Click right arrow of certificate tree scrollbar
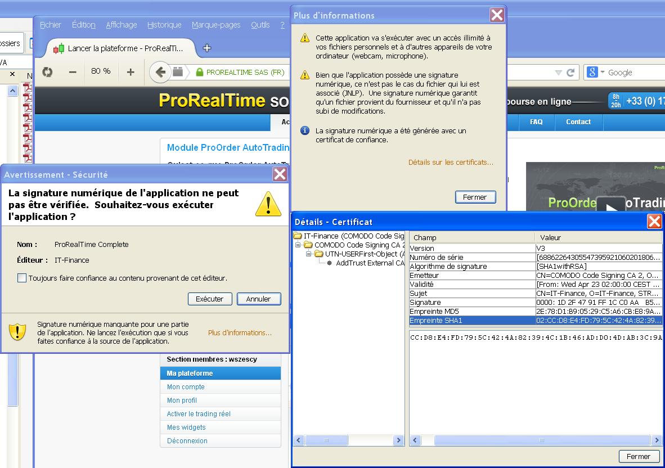This screenshot has height=468, width=665. [x=398, y=440]
